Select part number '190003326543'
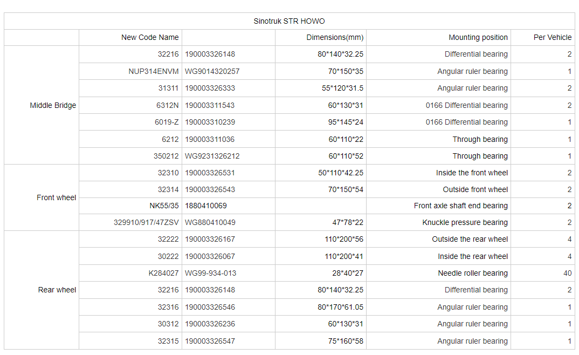The height and width of the screenshot is (355, 579). click(210, 189)
